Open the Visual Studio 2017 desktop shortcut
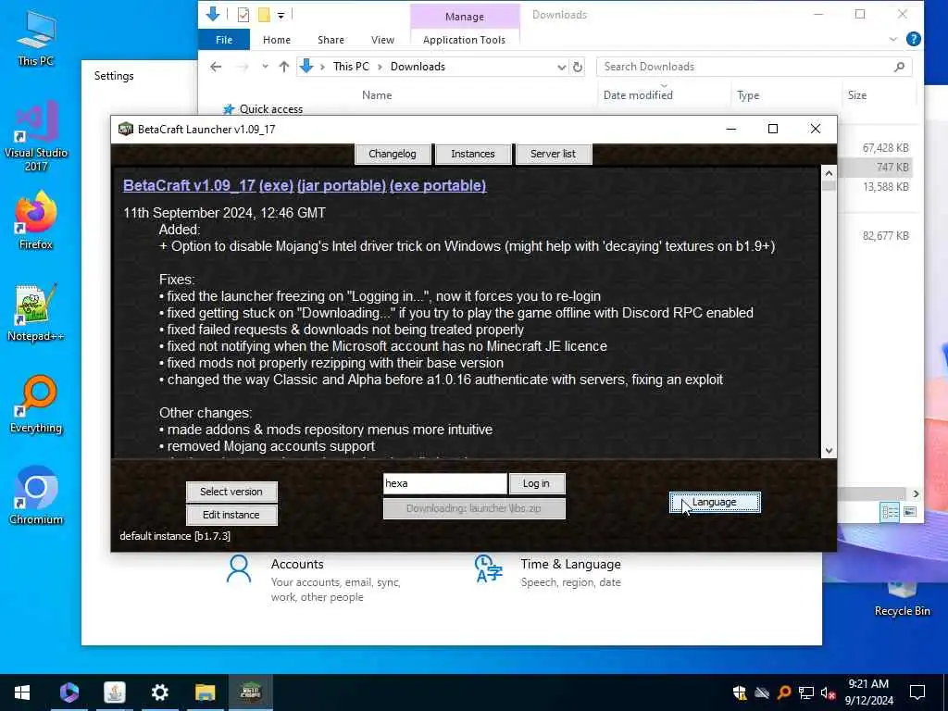Screen dimensions: 948x711 pyautogui.click(x=36, y=136)
